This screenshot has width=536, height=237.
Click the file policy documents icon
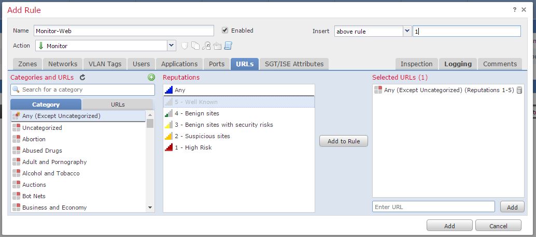[x=195, y=46]
